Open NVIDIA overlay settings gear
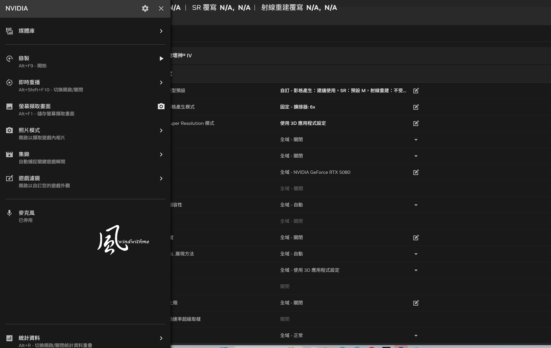 pos(145,8)
